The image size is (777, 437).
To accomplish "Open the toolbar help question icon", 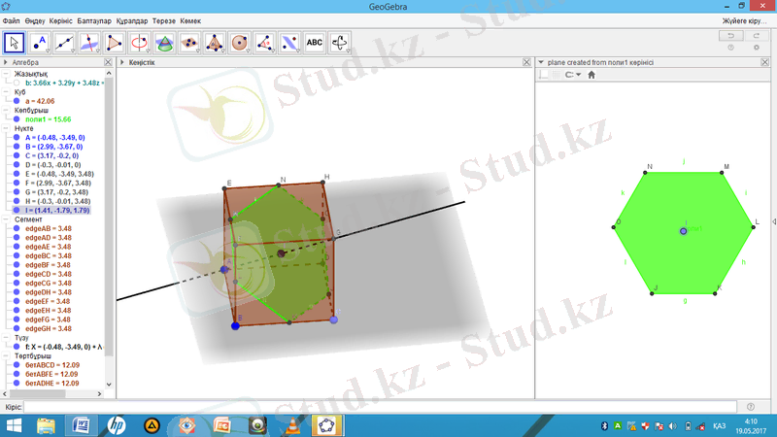I will [x=731, y=48].
